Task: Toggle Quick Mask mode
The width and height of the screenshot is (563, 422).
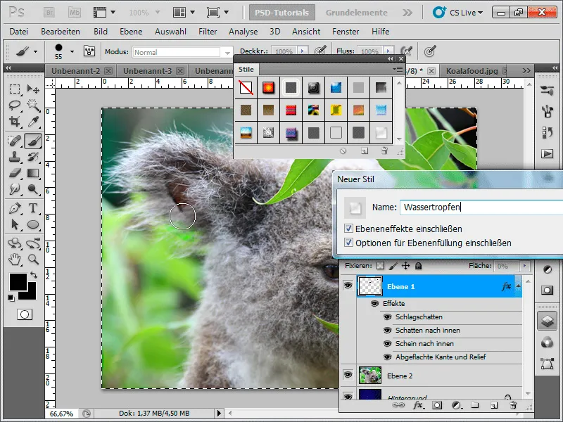Action: (25, 314)
